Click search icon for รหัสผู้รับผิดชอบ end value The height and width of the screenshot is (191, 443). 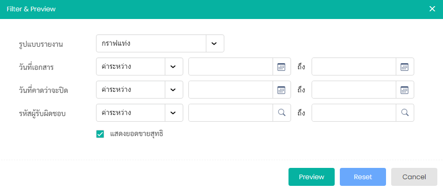pos(405,113)
